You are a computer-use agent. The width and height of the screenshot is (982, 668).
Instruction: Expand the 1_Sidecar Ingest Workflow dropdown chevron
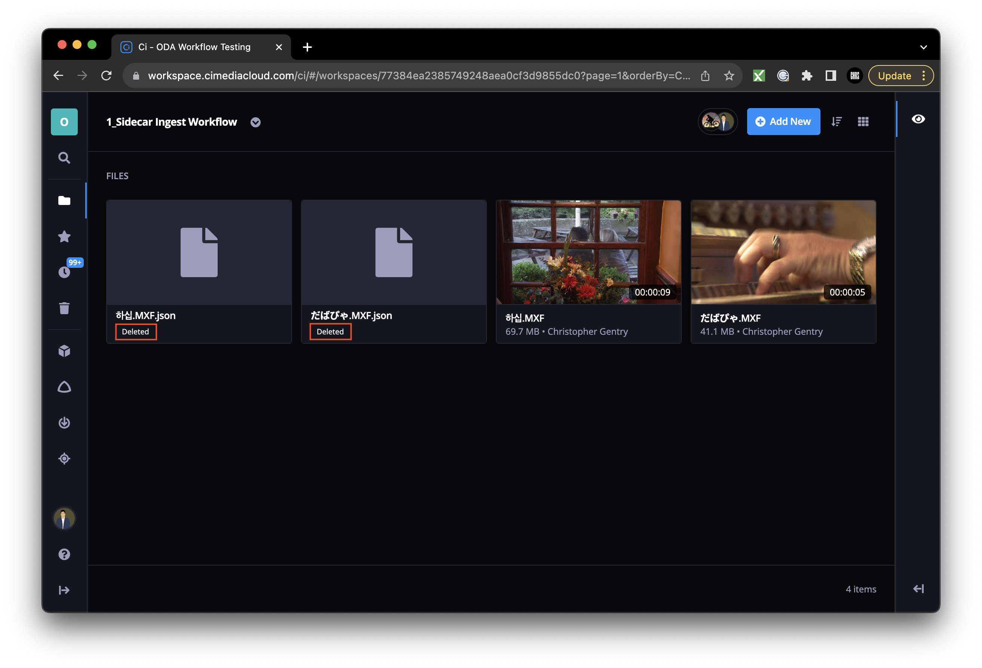(255, 122)
